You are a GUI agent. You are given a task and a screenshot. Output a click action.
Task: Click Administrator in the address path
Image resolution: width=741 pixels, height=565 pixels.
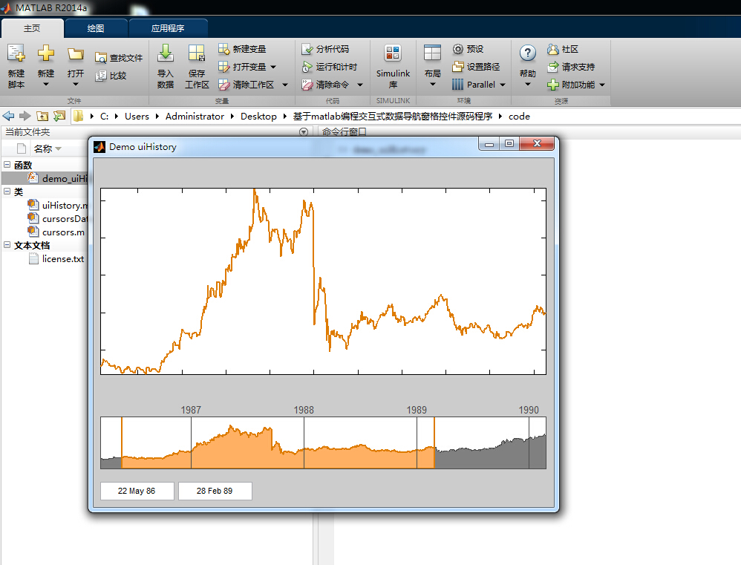pyautogui.click(x=195, y=117)
